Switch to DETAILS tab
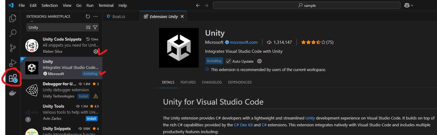Image resolution: width=437 pixels, height=135 pixels. click(168, 82)
